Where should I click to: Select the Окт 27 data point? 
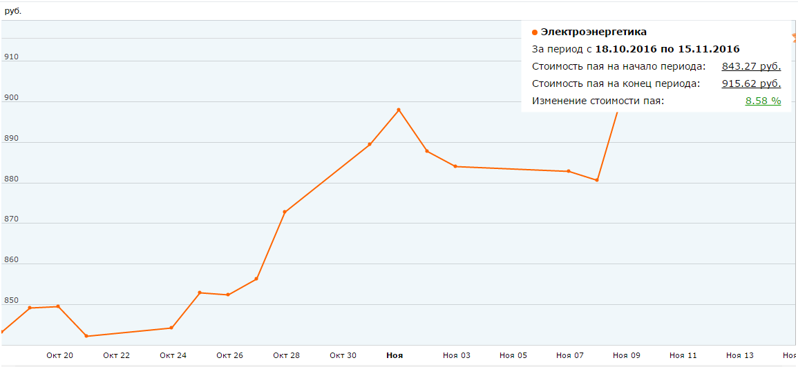pos(256,279)
